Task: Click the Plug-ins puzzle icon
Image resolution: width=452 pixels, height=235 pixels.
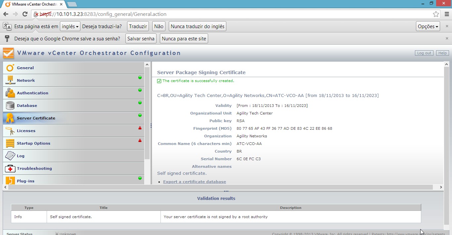Action: tap(10, 181)
